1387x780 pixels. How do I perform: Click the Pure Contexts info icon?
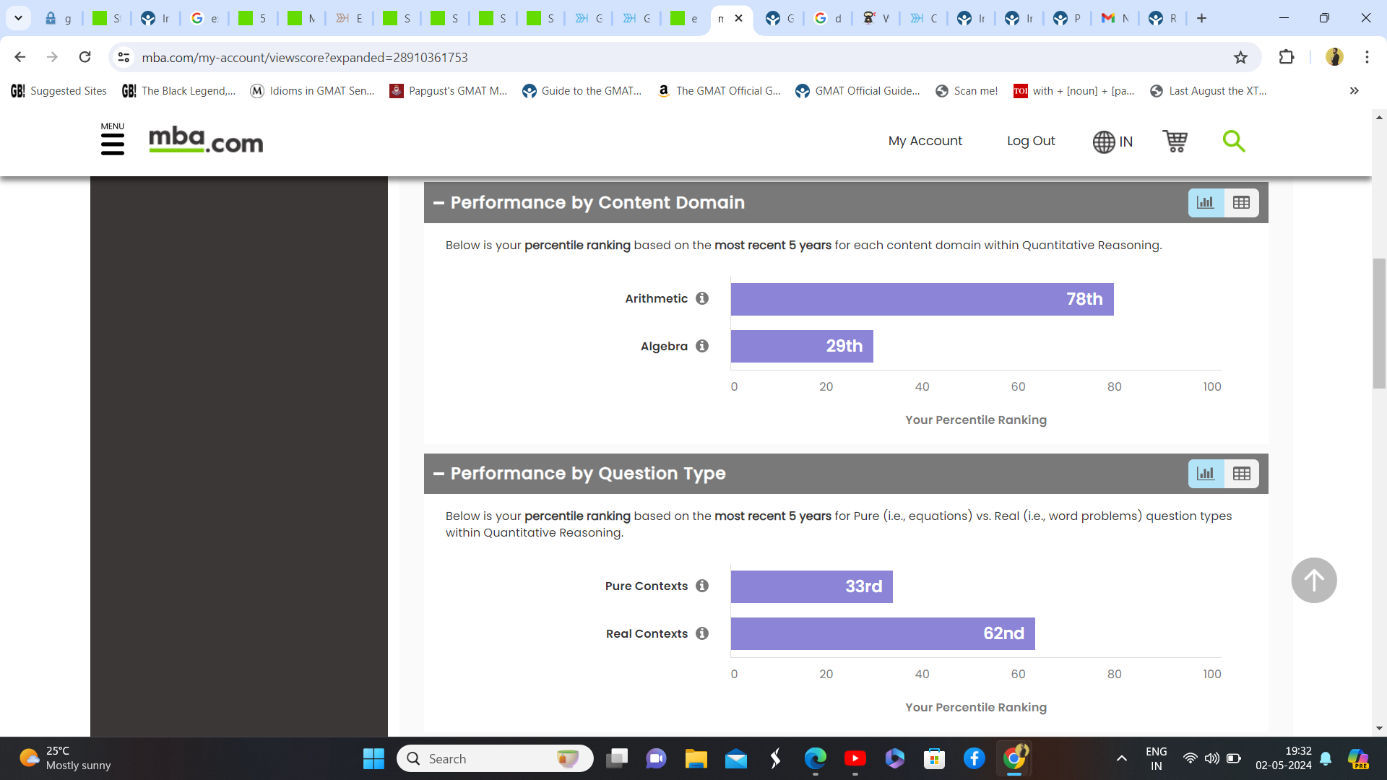coord(702,586)
